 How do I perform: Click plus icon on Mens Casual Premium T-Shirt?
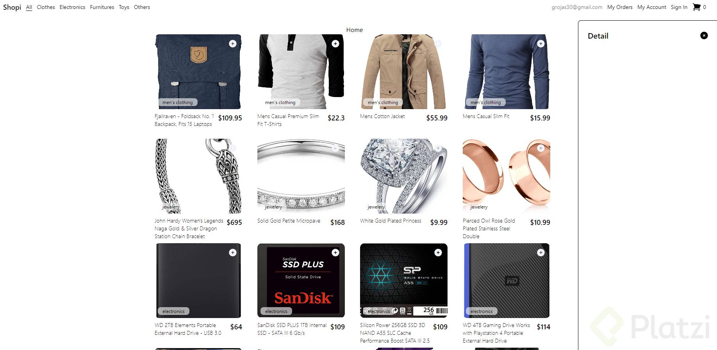[x=335, y=44]
